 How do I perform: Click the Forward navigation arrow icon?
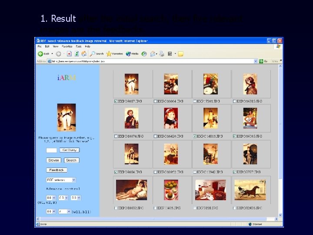(58, 54)
